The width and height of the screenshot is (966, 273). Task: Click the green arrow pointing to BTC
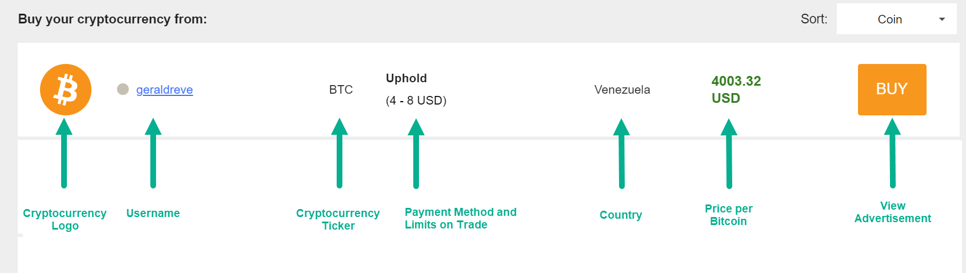340,153
